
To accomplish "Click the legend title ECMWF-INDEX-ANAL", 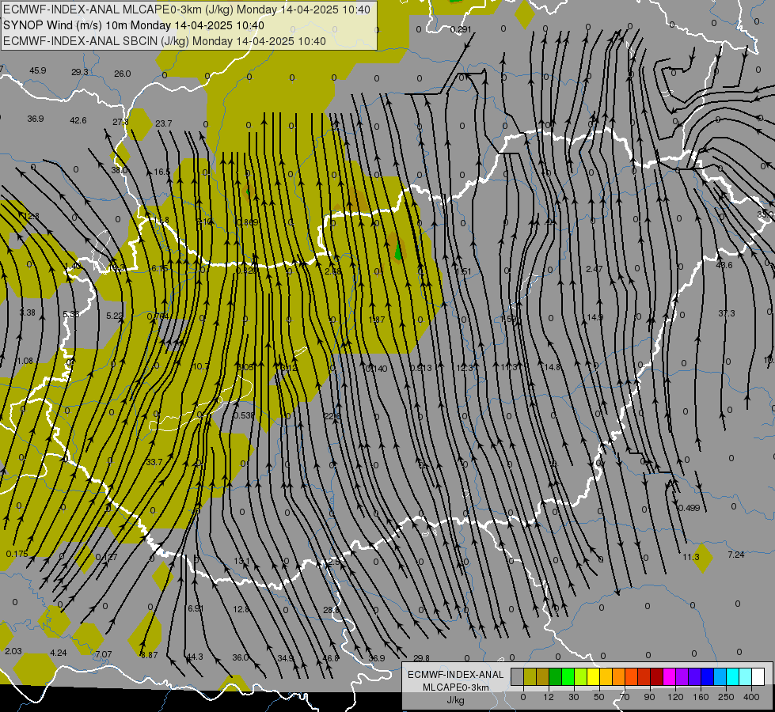I will pos(456,675).
